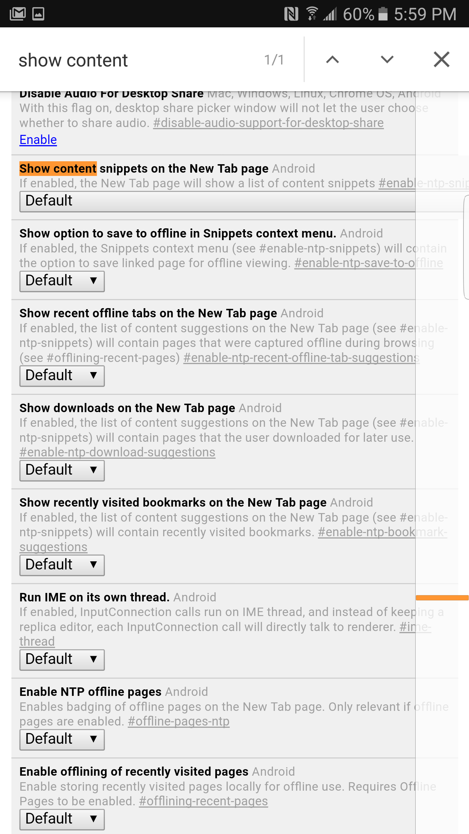Tap the show content search field
This screenshot has height=834, width=469.
(137, 60)
